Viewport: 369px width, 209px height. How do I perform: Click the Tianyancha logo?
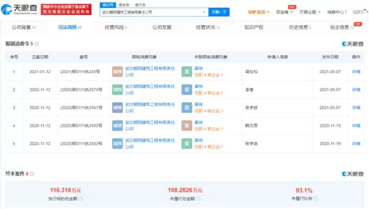point(19,9)
